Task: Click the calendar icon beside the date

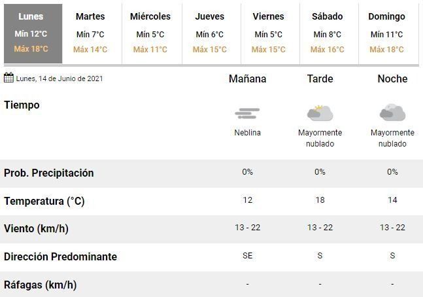Action: click(8, 78)
